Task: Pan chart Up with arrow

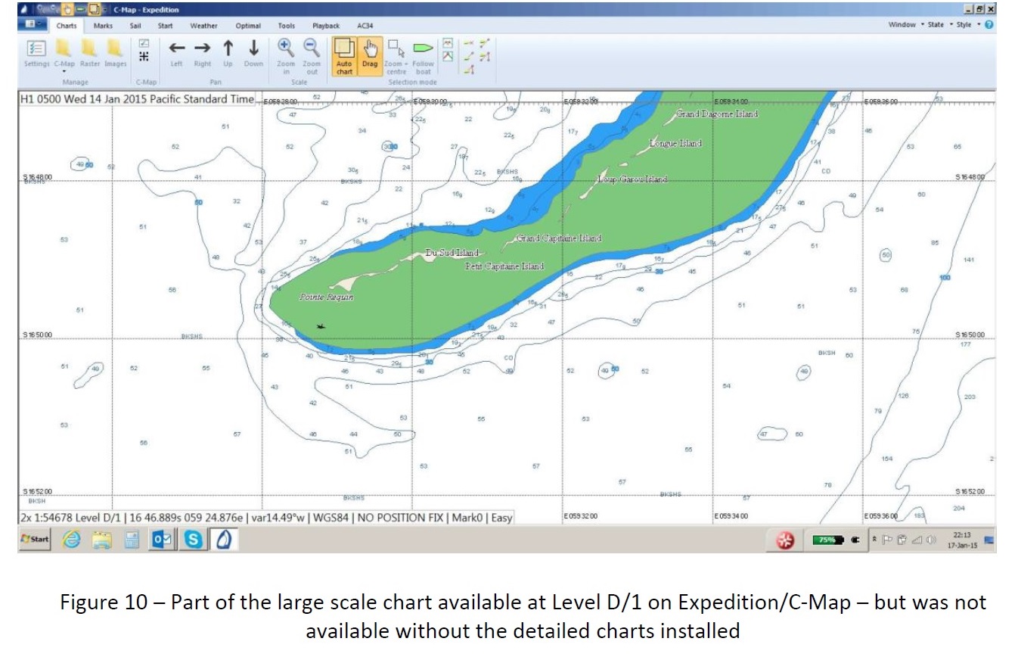Action: [x=228, y=53]
